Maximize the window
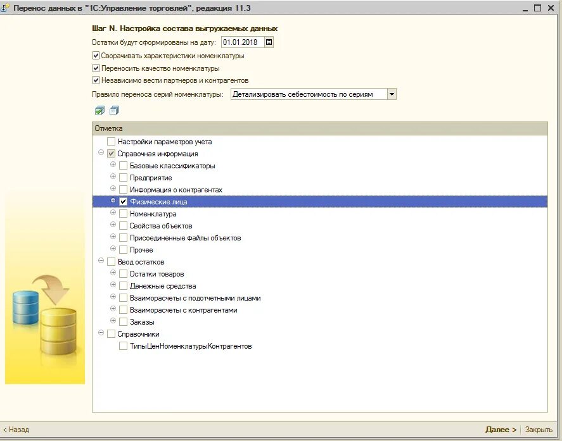This screenshot has height=441, width=562. tap(537, 8)
